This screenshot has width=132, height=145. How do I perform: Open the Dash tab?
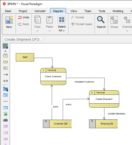pos(8,11)
